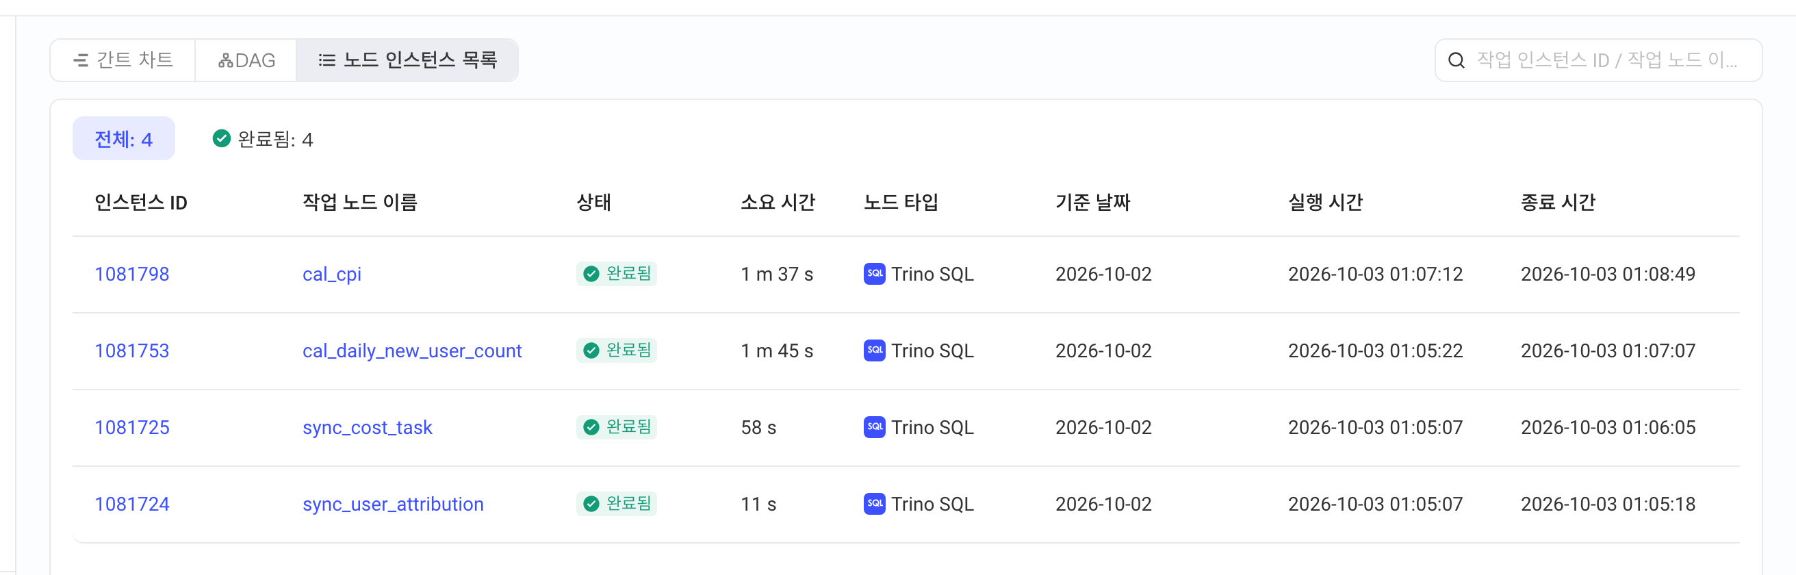The image size is (1796, 575).
Task: Open instance ID 1081798
Action: (x=132, y=274)
